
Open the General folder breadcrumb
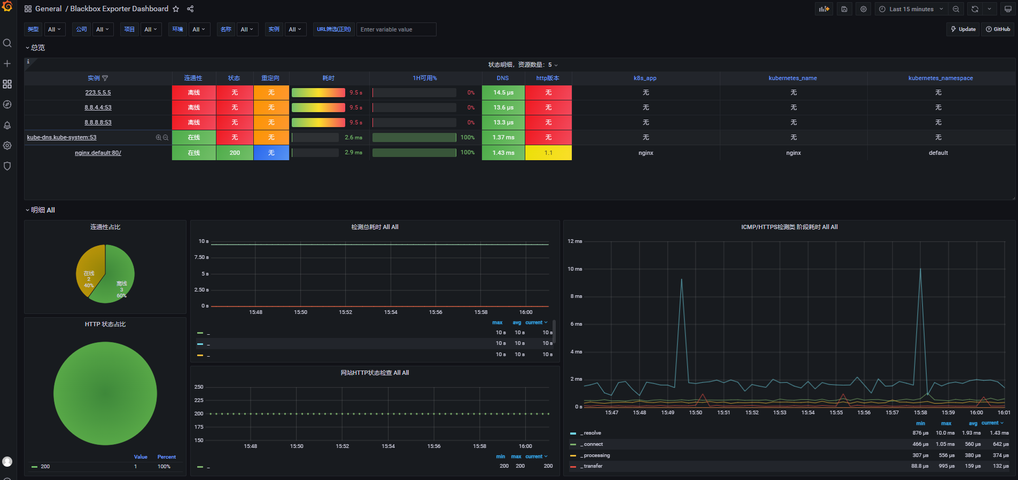click(48, 9)
